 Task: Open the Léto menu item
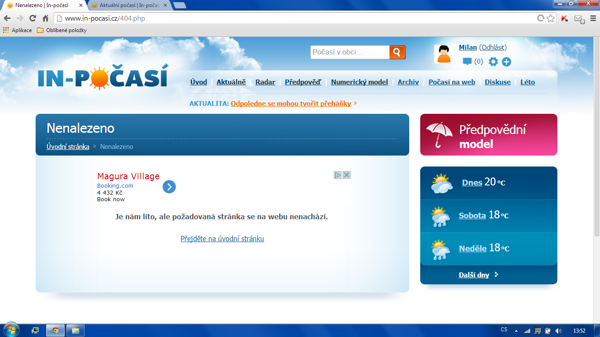[x=528, y=82]
